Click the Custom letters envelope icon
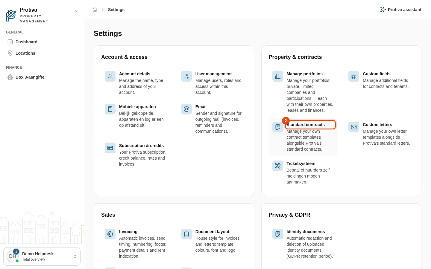Screen dimensions: 431x269 pos(354,127)
